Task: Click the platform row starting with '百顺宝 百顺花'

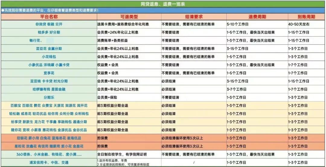Action: point(49,105)
